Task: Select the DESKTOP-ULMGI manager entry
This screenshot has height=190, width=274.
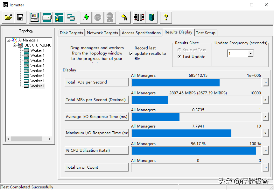Action: pos(38,45)
